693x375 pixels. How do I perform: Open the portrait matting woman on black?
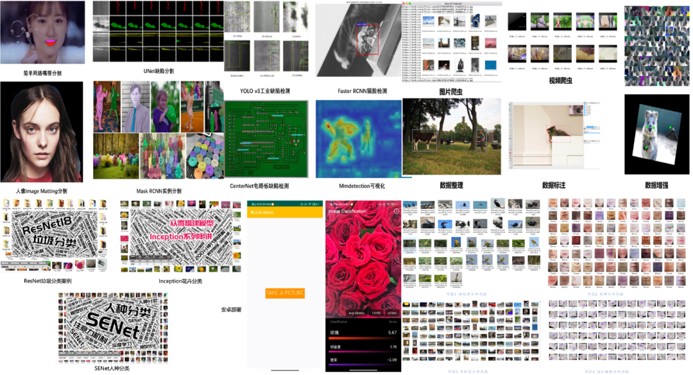click(x=42, y=131)
